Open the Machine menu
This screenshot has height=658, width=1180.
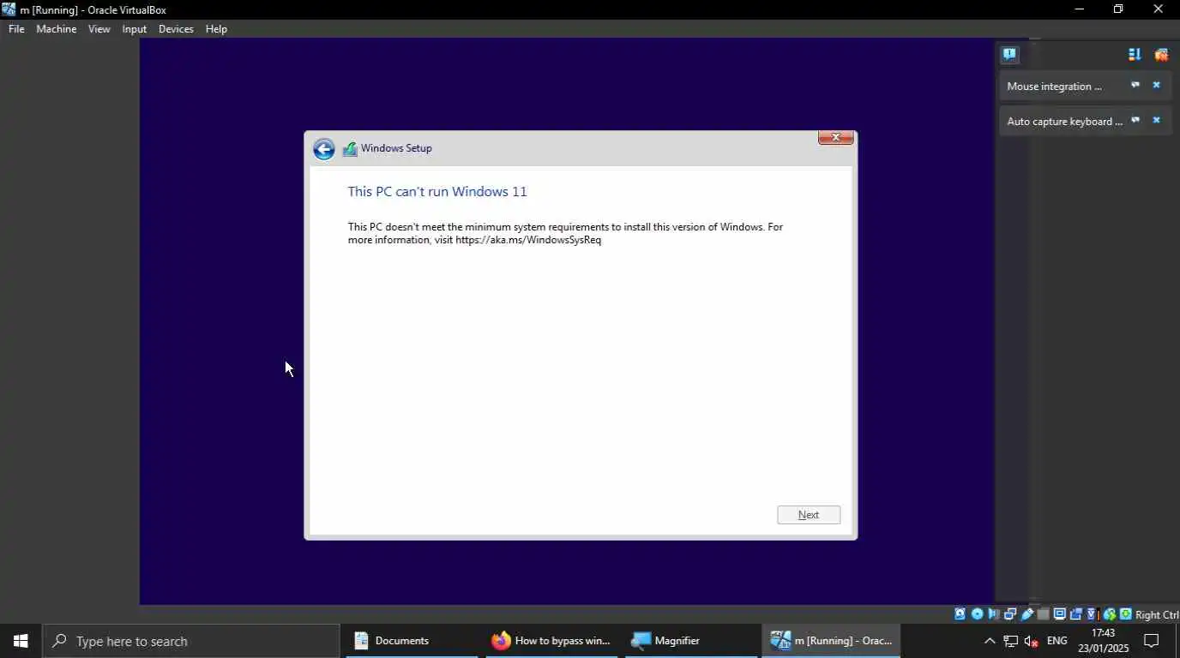[56, 29]
